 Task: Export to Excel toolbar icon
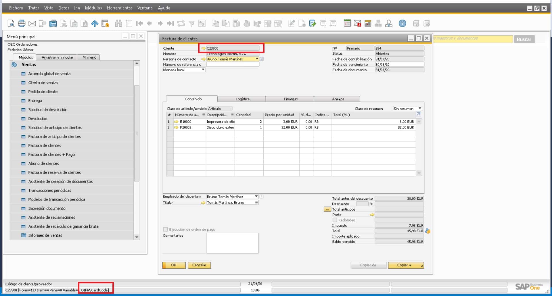(x=64, y=24)
